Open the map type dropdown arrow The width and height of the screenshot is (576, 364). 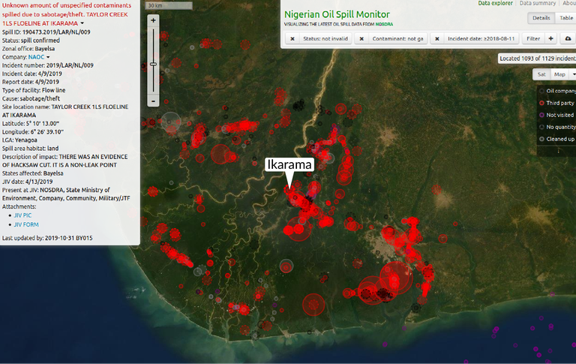click(573, 74)
